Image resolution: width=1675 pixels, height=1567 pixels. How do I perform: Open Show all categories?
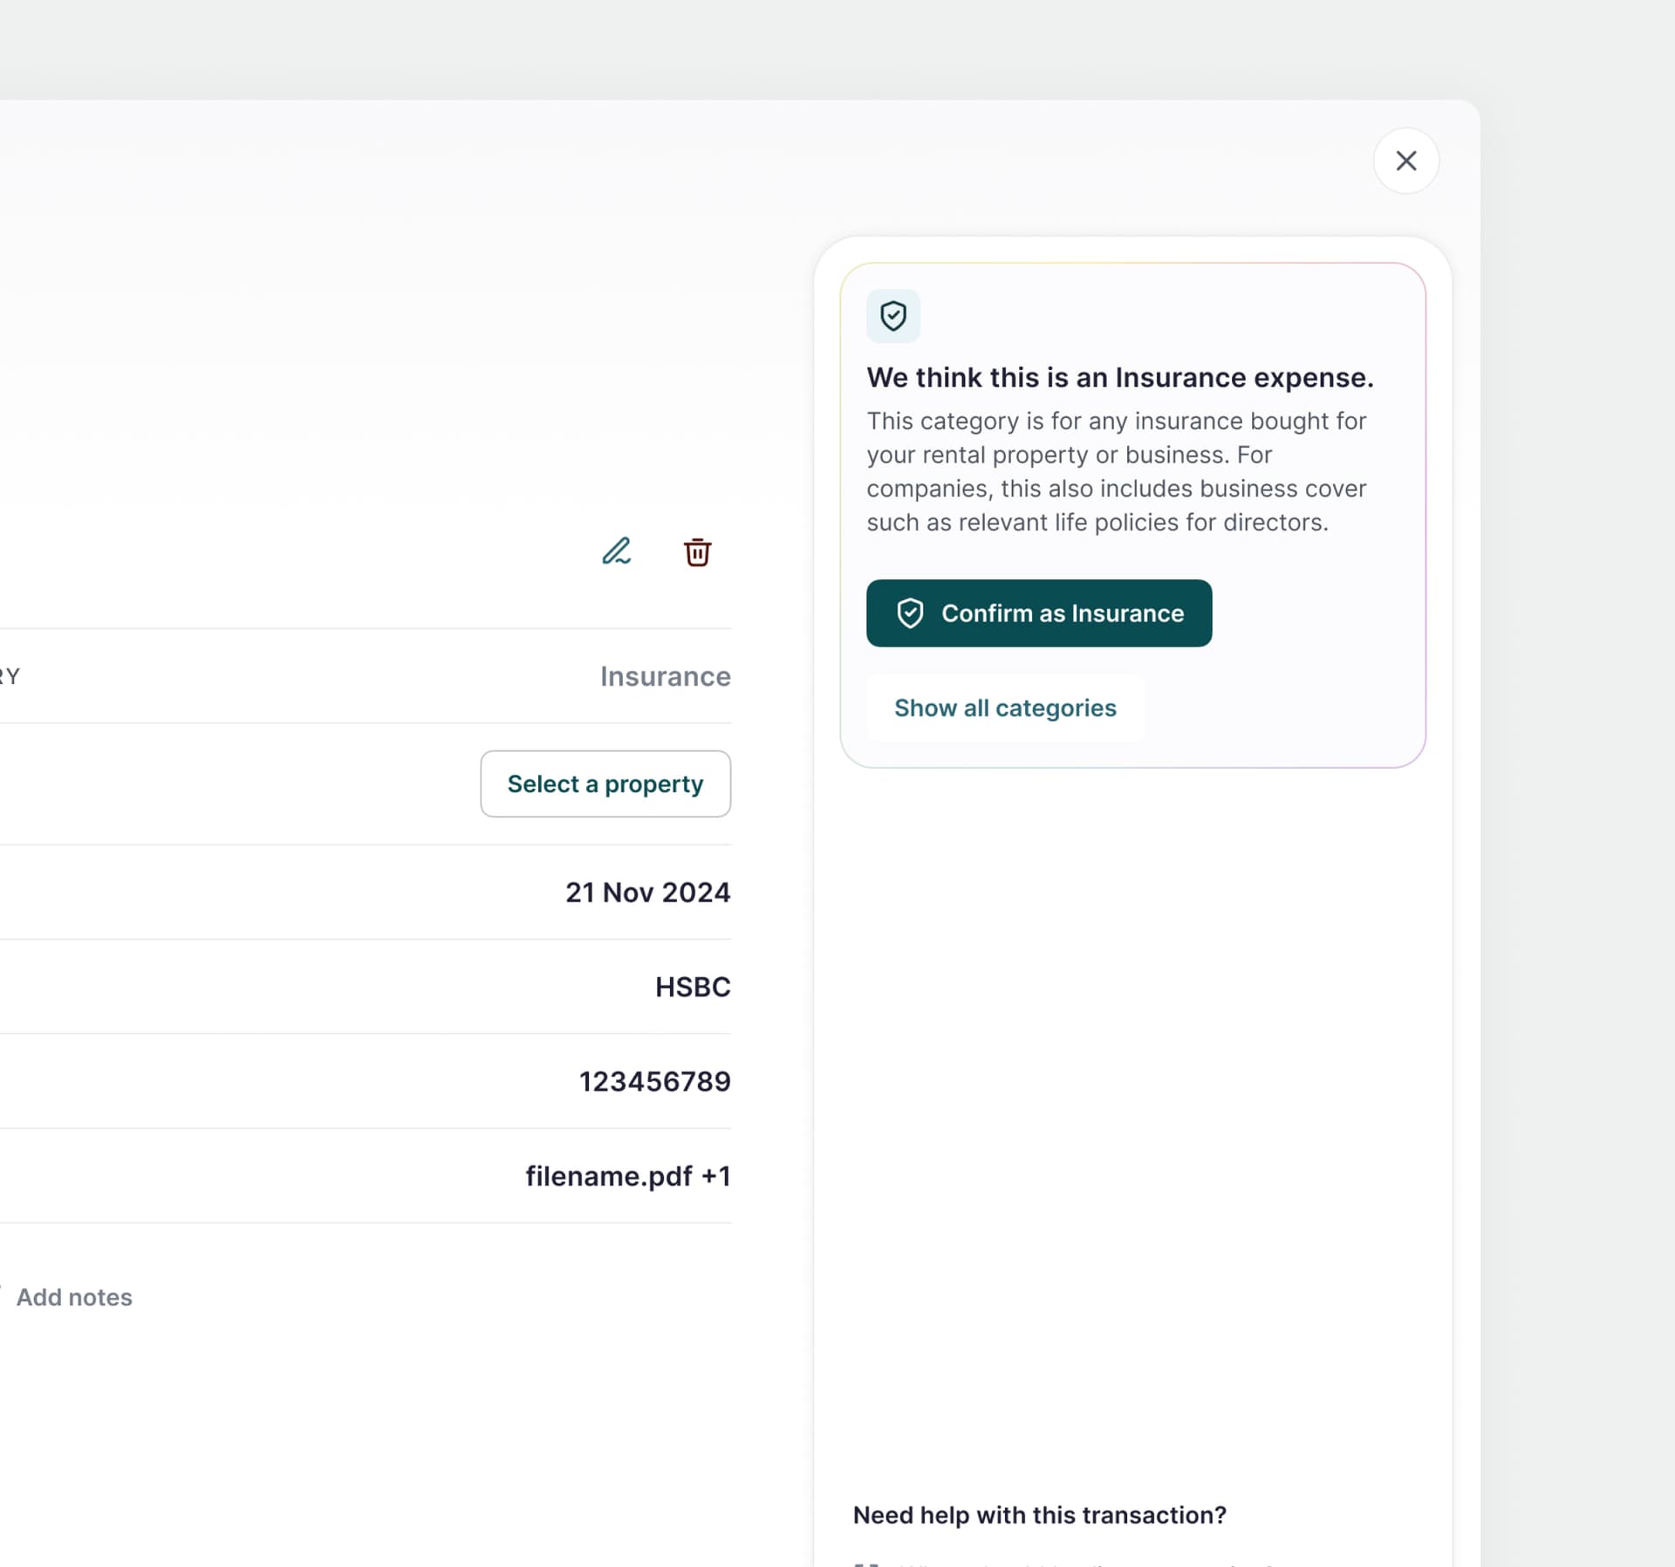(1005, 708)
